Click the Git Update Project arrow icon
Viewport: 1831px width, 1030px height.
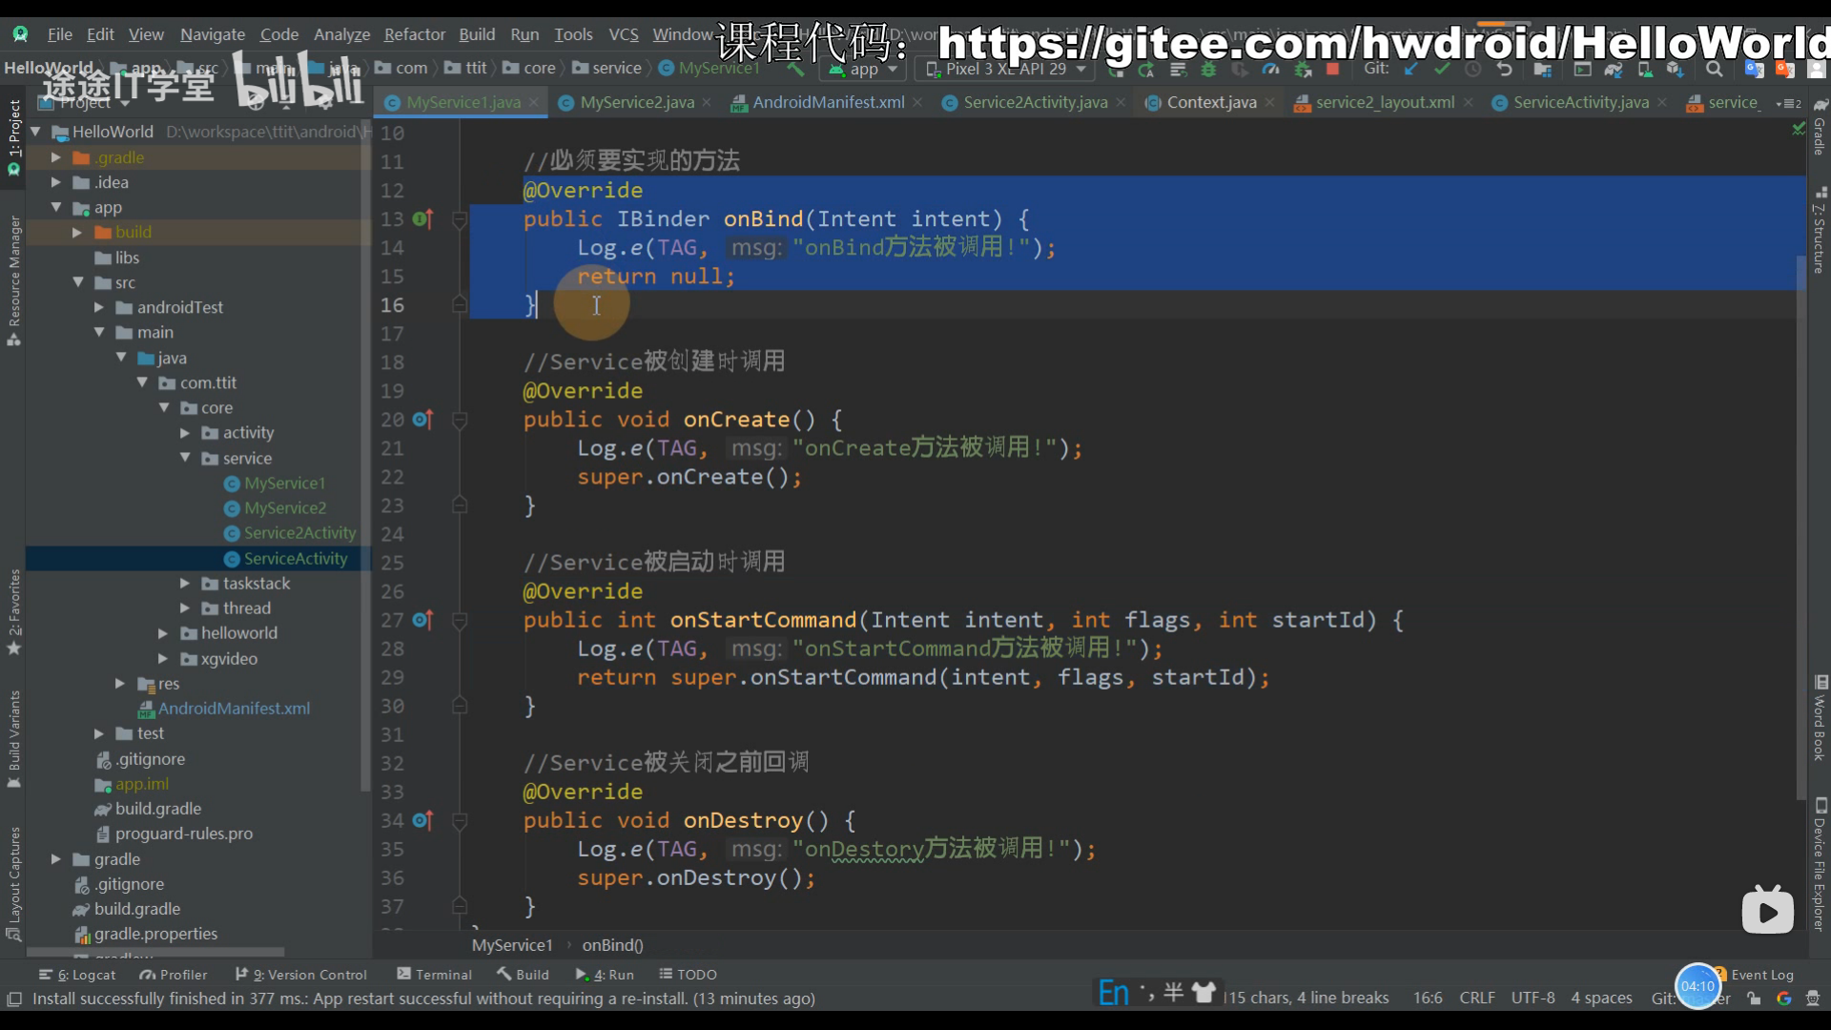(1411, 69)
